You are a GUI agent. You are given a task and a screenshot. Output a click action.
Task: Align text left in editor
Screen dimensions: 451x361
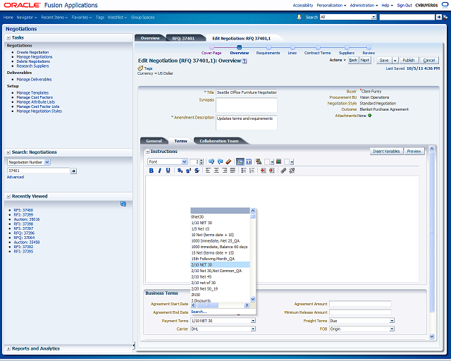point(208,171)
